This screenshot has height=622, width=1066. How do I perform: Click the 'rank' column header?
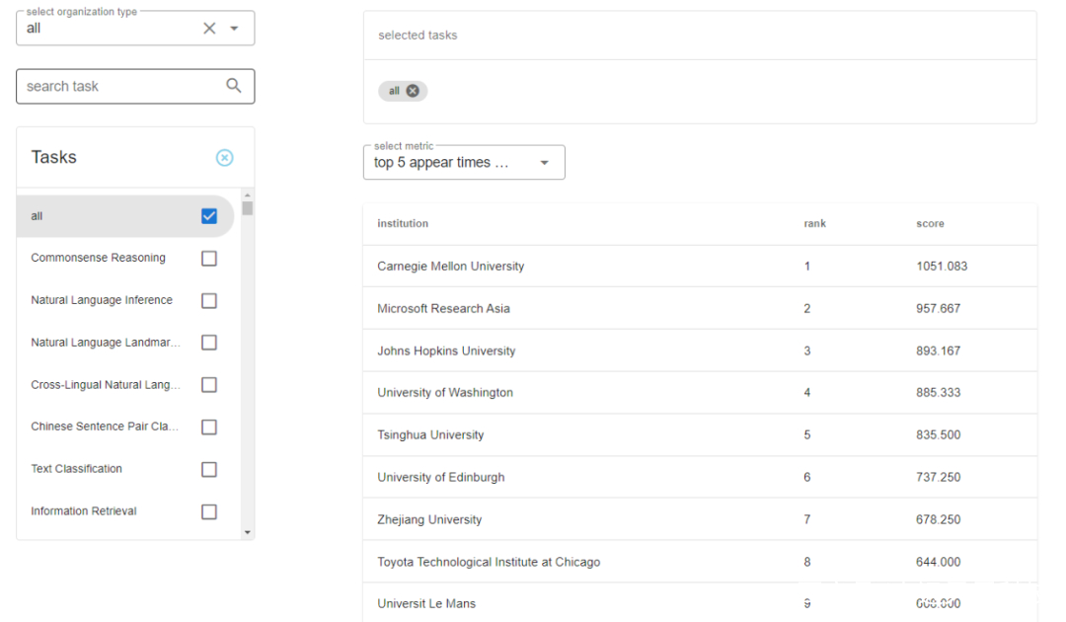(815, 224)
